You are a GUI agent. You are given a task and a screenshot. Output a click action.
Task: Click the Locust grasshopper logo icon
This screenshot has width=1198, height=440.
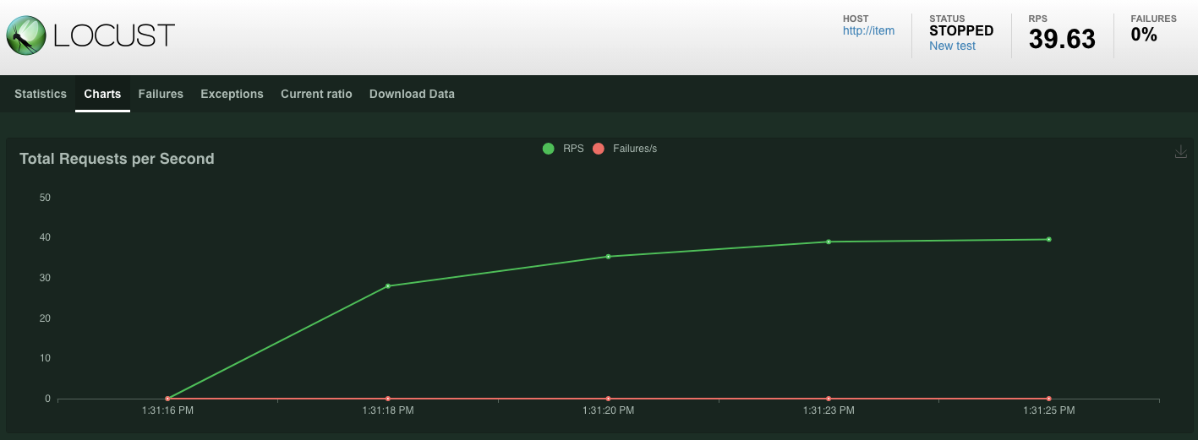click(x=26, y=35)
